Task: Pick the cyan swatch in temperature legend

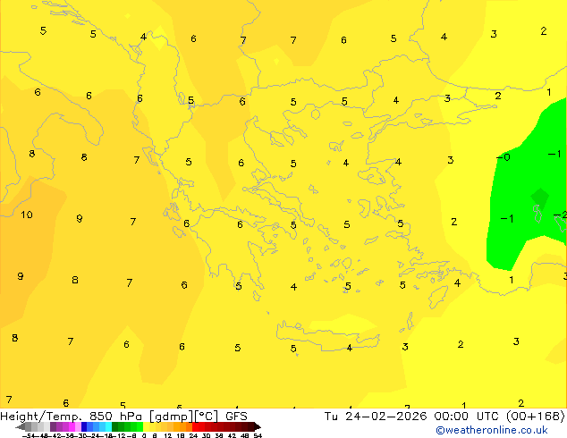Action: (x=108, y=426)
